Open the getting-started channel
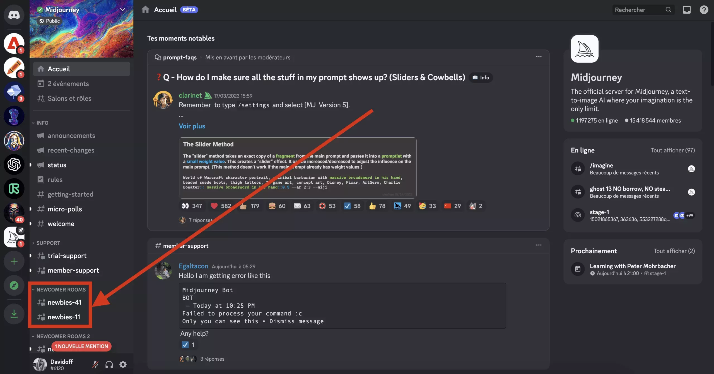Viewport: 714px width, 374px height. [81, 194]
